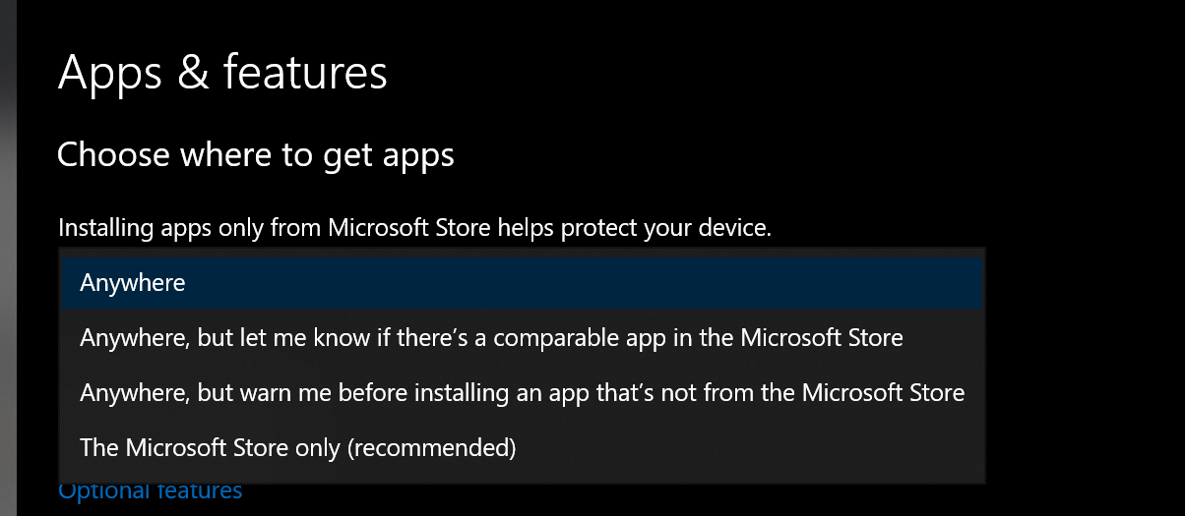Click the word "(recommended)" in the last option

(433, 448)
